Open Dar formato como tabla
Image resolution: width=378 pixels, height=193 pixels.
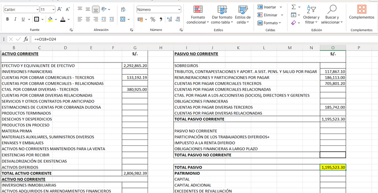coord(222,14)
